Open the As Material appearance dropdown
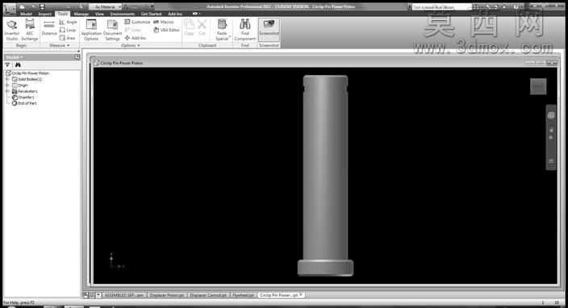Screen dimensions: 568x308 point(105,7)
